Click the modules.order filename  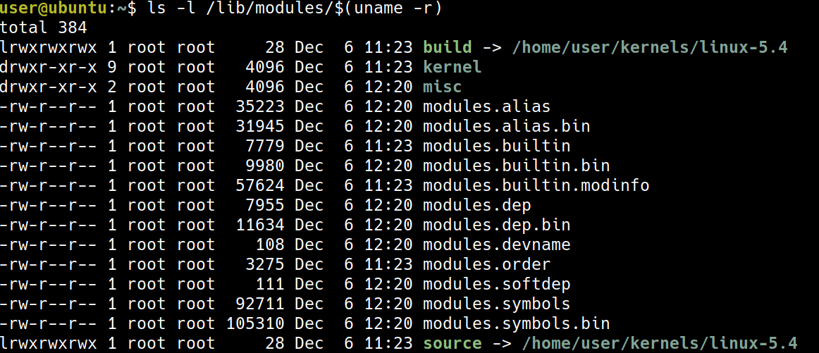[486, 265]
